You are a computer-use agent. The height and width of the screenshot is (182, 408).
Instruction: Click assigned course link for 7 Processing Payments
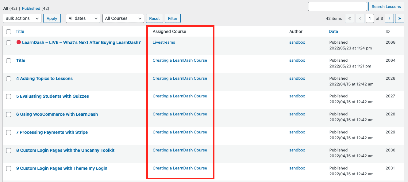click(x=180, y=132)
